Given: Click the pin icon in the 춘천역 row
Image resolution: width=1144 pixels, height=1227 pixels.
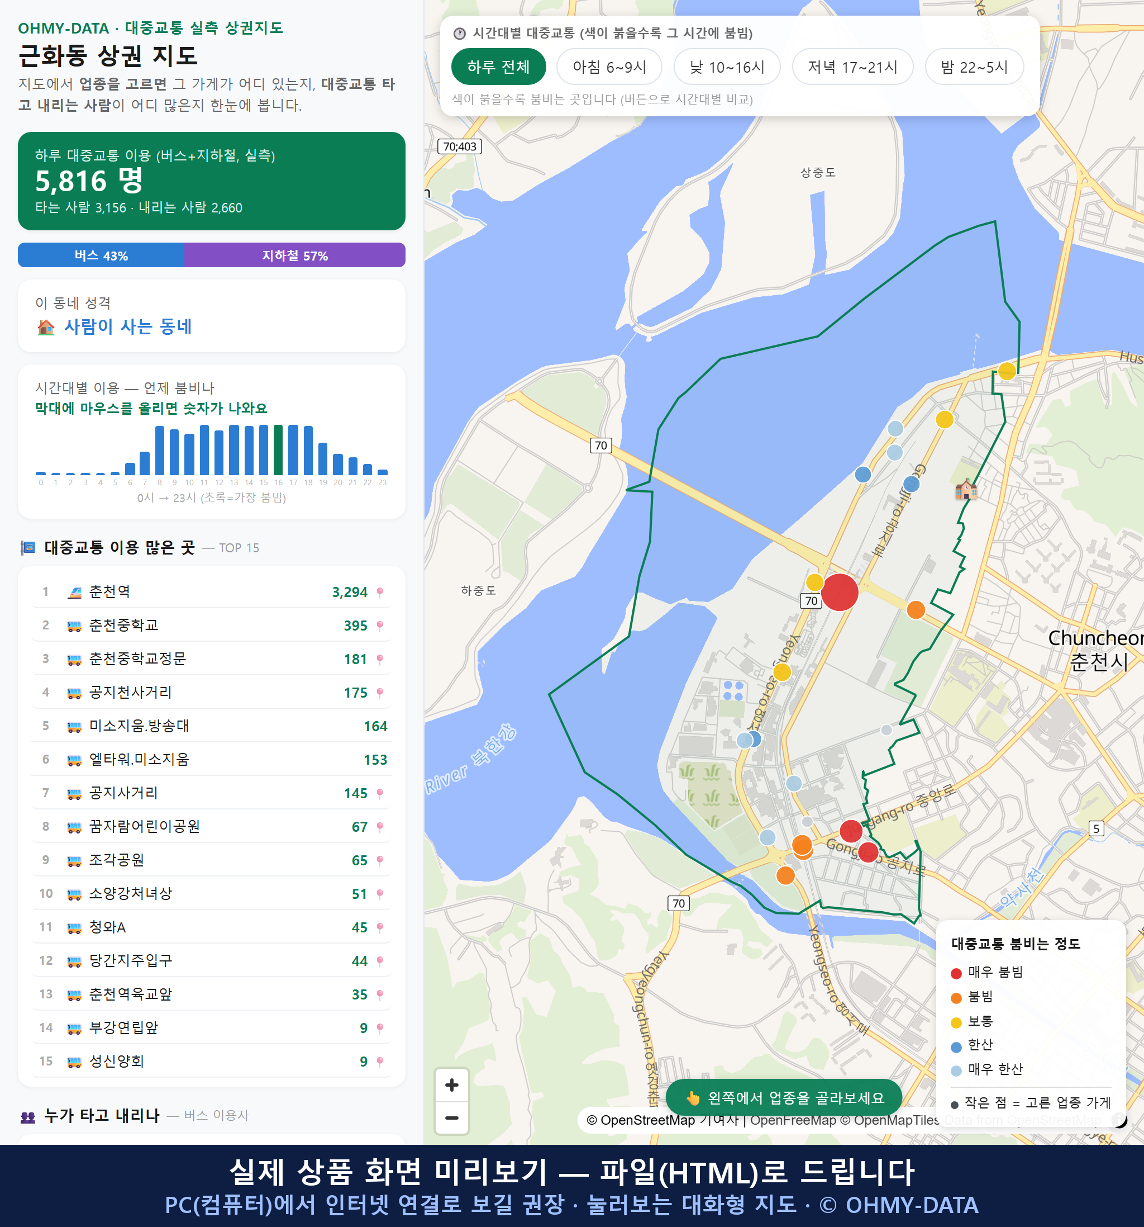Looking at the screenshot, I should [x=380, y=593].
